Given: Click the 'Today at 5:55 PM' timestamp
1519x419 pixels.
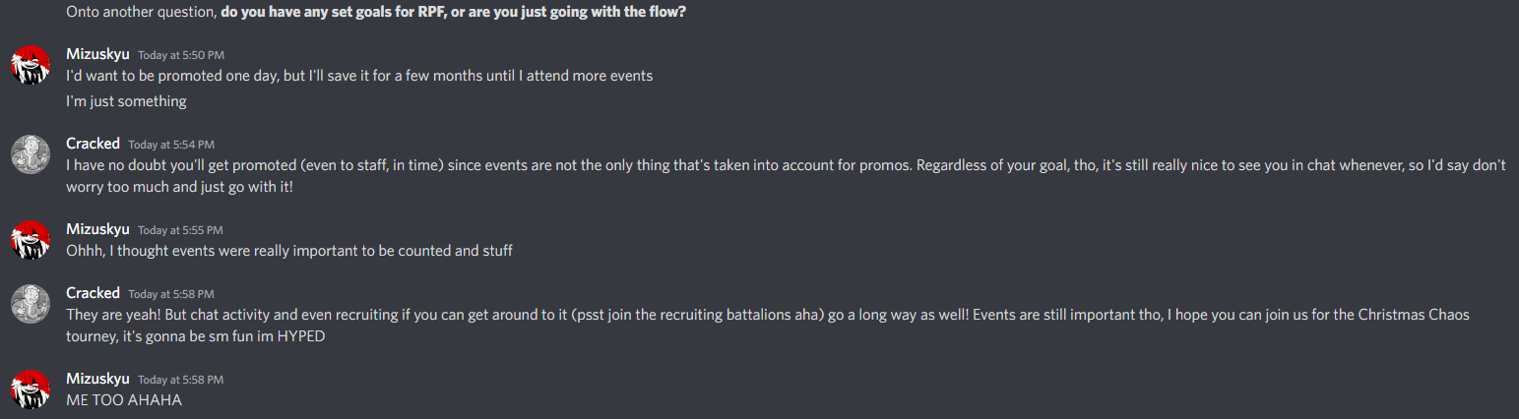Looking at the screenshot, I should pos(180,230).
